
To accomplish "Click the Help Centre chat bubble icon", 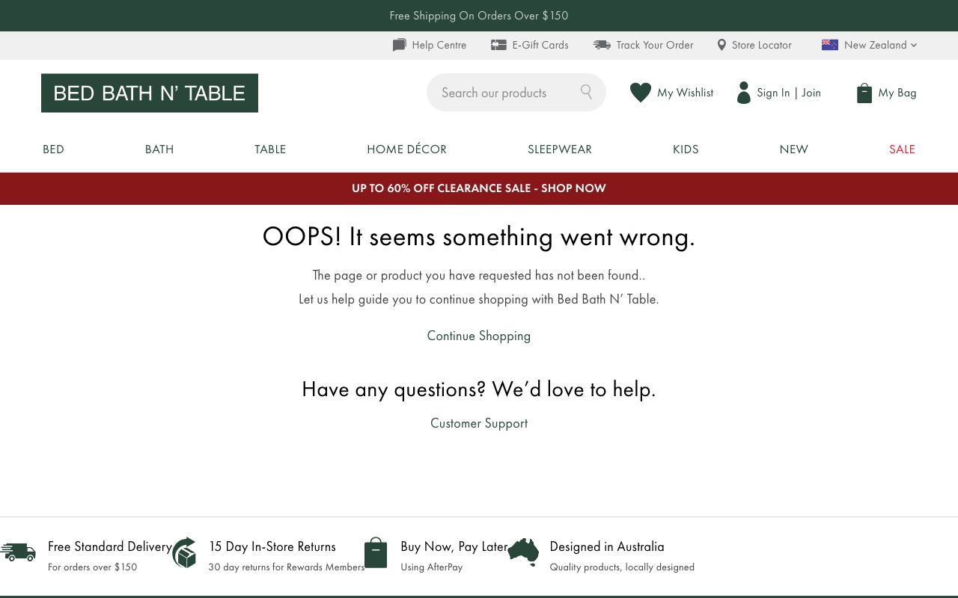I will [x=400, y=45].
